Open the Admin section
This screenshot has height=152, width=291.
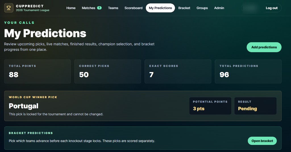[x=219, y=8]
